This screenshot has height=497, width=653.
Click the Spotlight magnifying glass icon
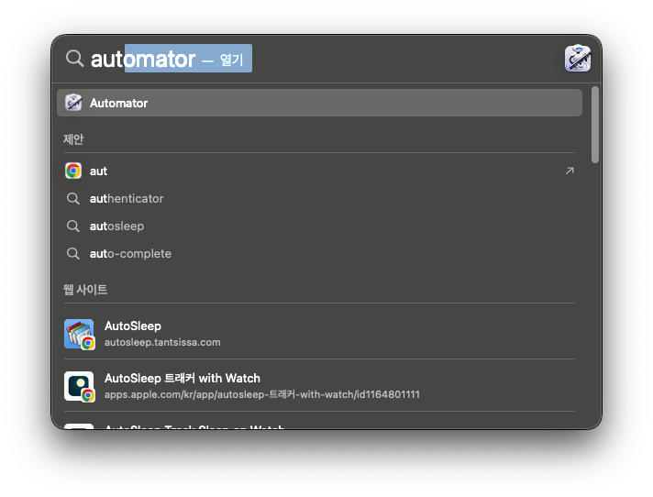(x=74, y=59)
